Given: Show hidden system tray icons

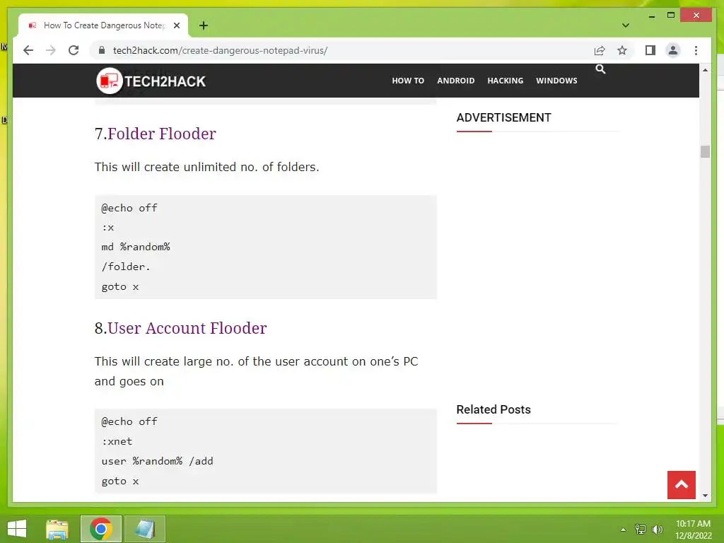Looking at the screenshot, I should [x=623, y=530].
